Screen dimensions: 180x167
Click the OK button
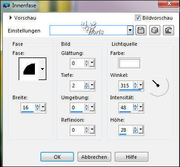click(57, 157)
